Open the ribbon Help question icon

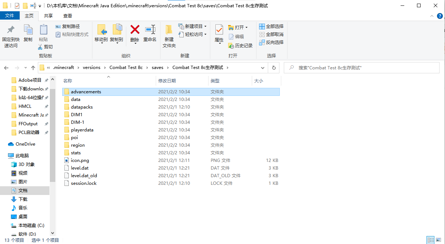[x=440, y=16]
